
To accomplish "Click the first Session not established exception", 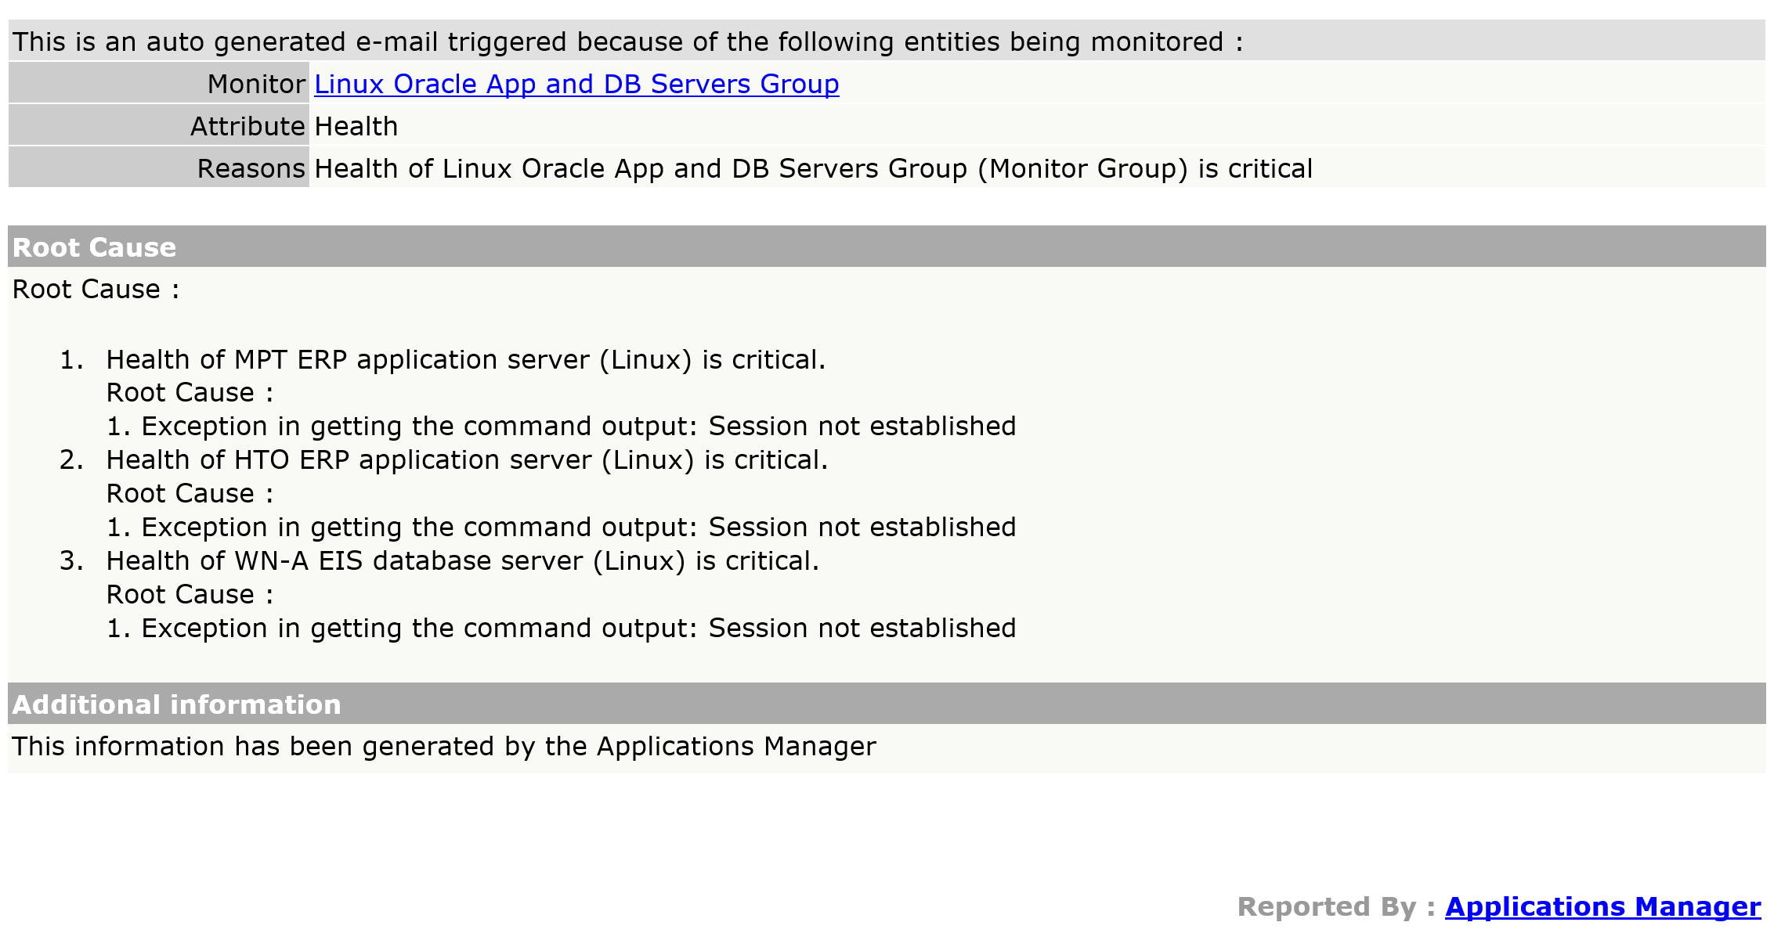I will (x=561, y=426).
